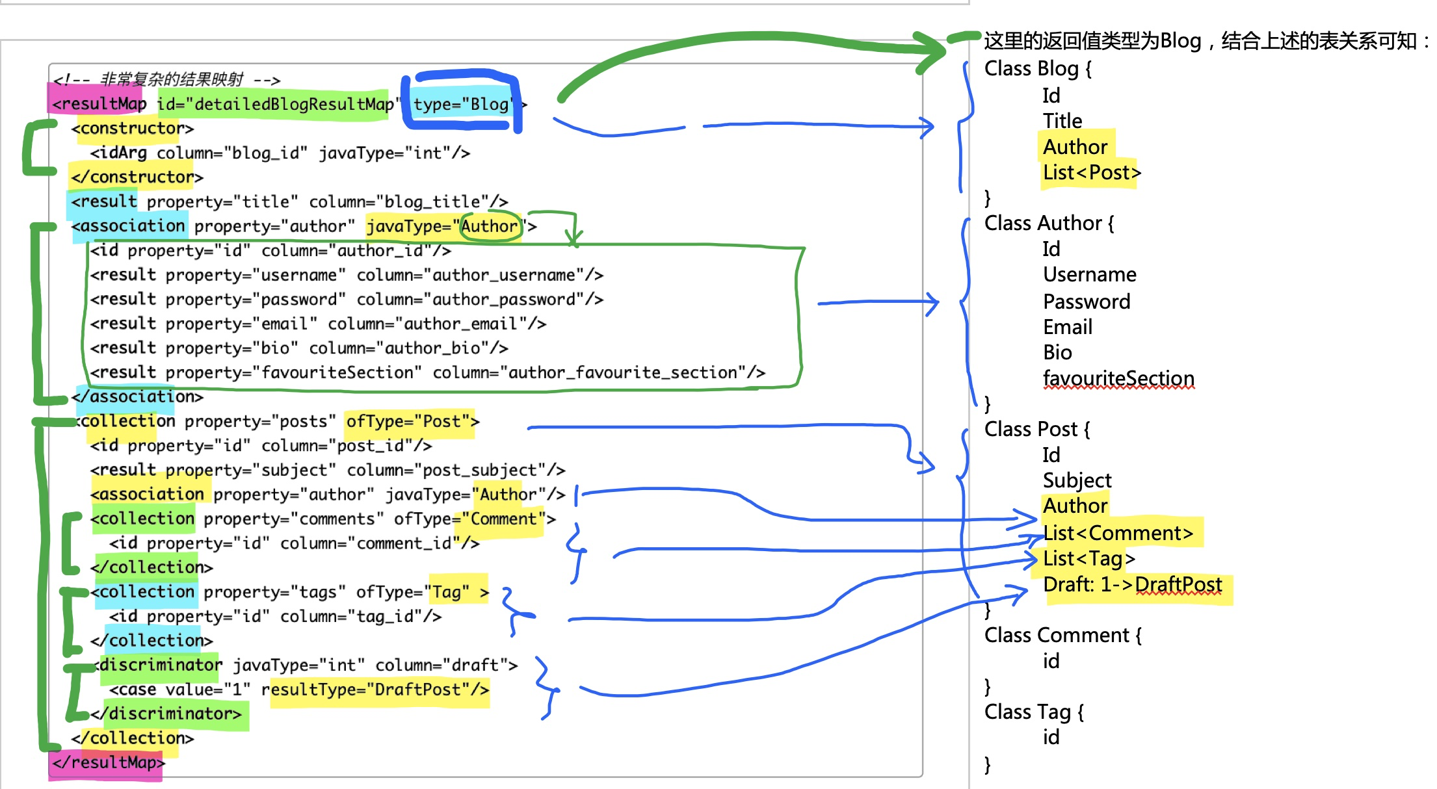
Task: Select the yellow ofType="Post" attribute
Action: [x=410, y=421]
